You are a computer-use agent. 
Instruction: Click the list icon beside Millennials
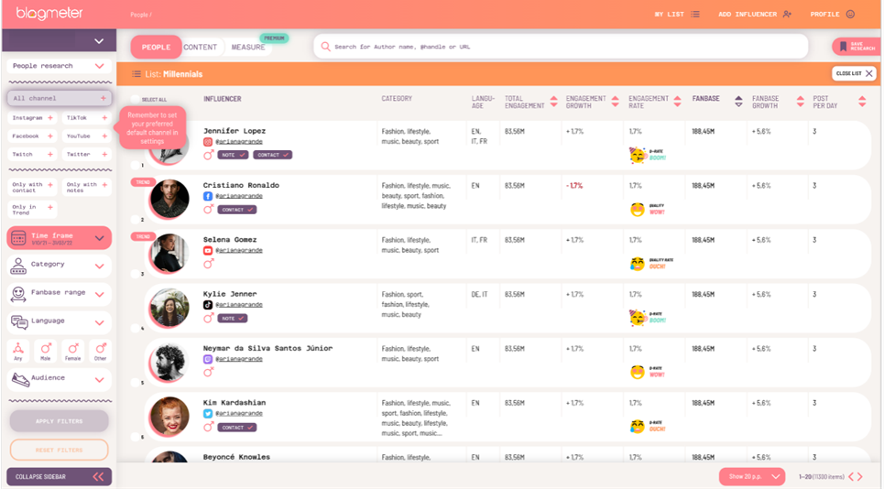(136, 74)
